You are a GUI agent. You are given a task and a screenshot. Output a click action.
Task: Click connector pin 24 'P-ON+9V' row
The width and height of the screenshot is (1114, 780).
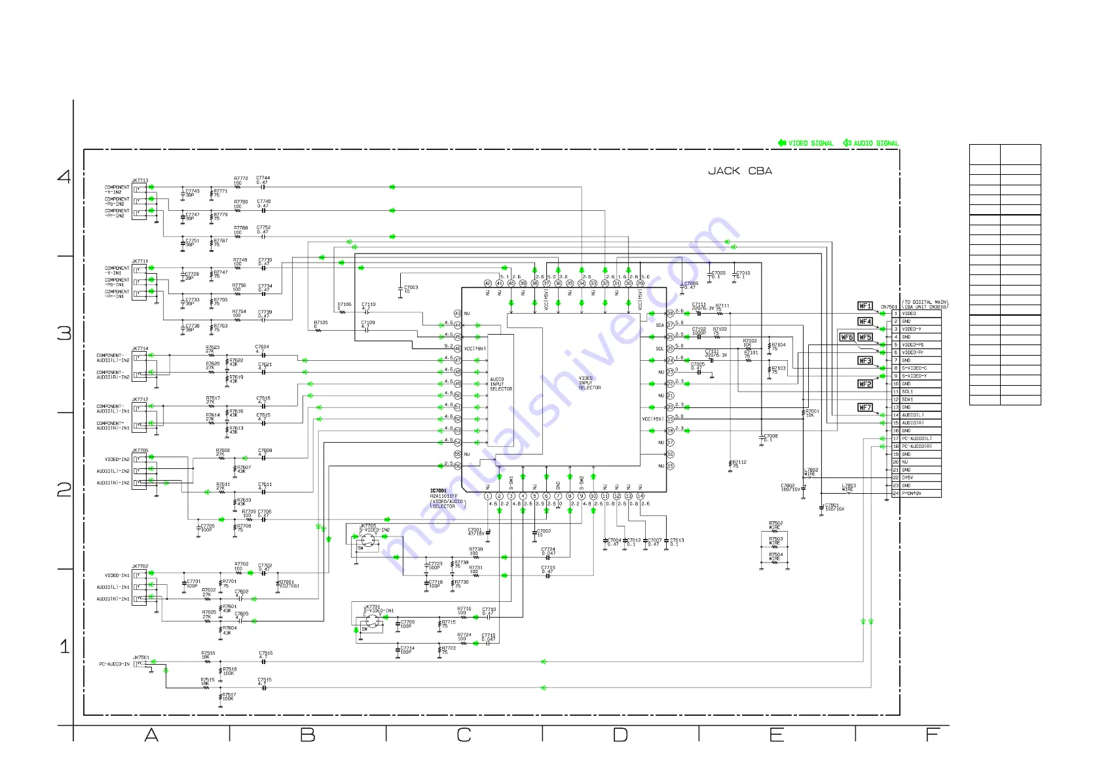tap(916, 493)
